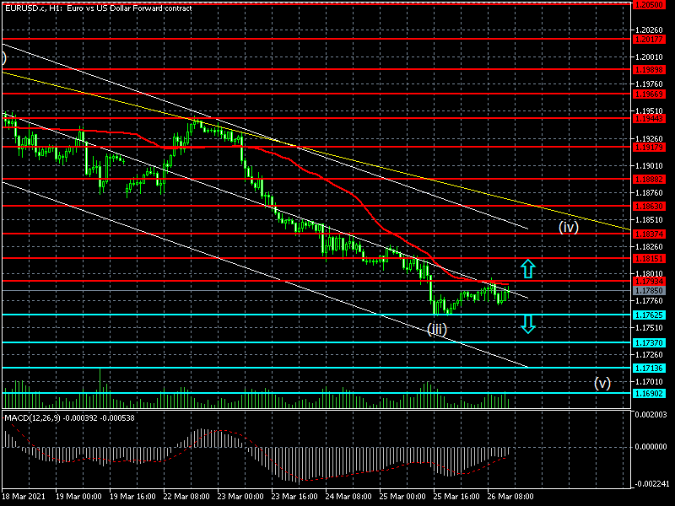Image resolution: width=675 pixels, height=506 pixels.
Task: Click the MACD scale value 0.000000
Action: (x=651, y=447)
